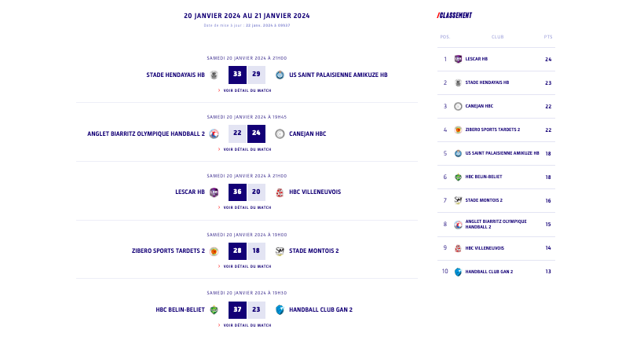Open match details for Stade Hendayais game
This screenshot has width=633, height=351.
247,90
